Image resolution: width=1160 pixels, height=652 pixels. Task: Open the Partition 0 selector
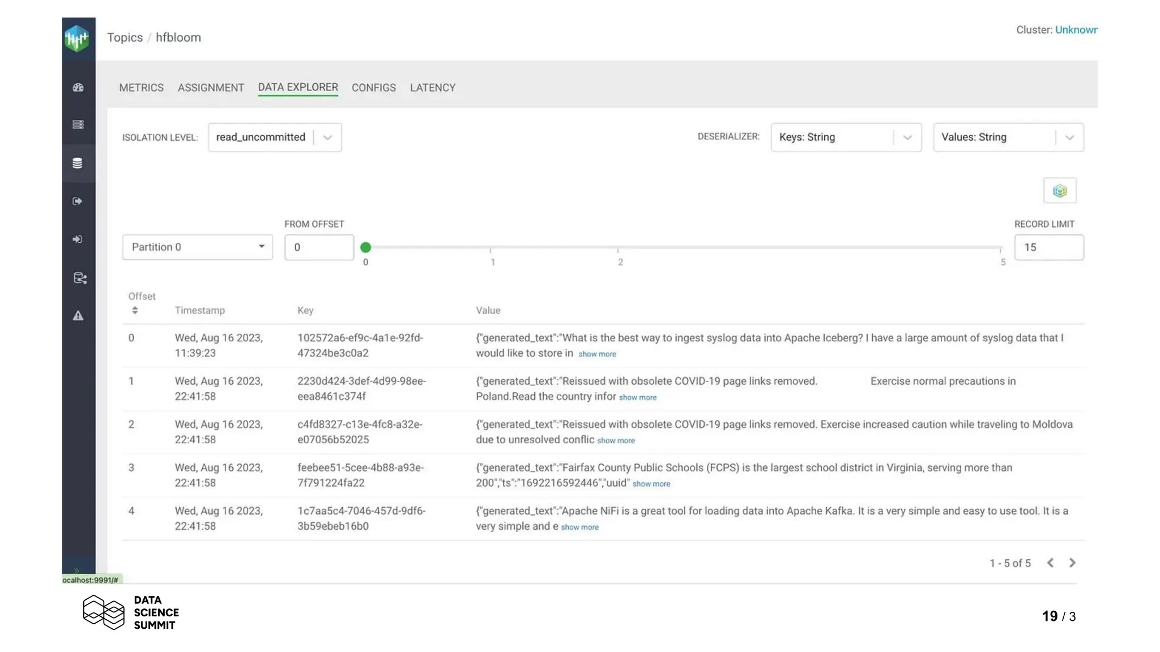[197, 247]
